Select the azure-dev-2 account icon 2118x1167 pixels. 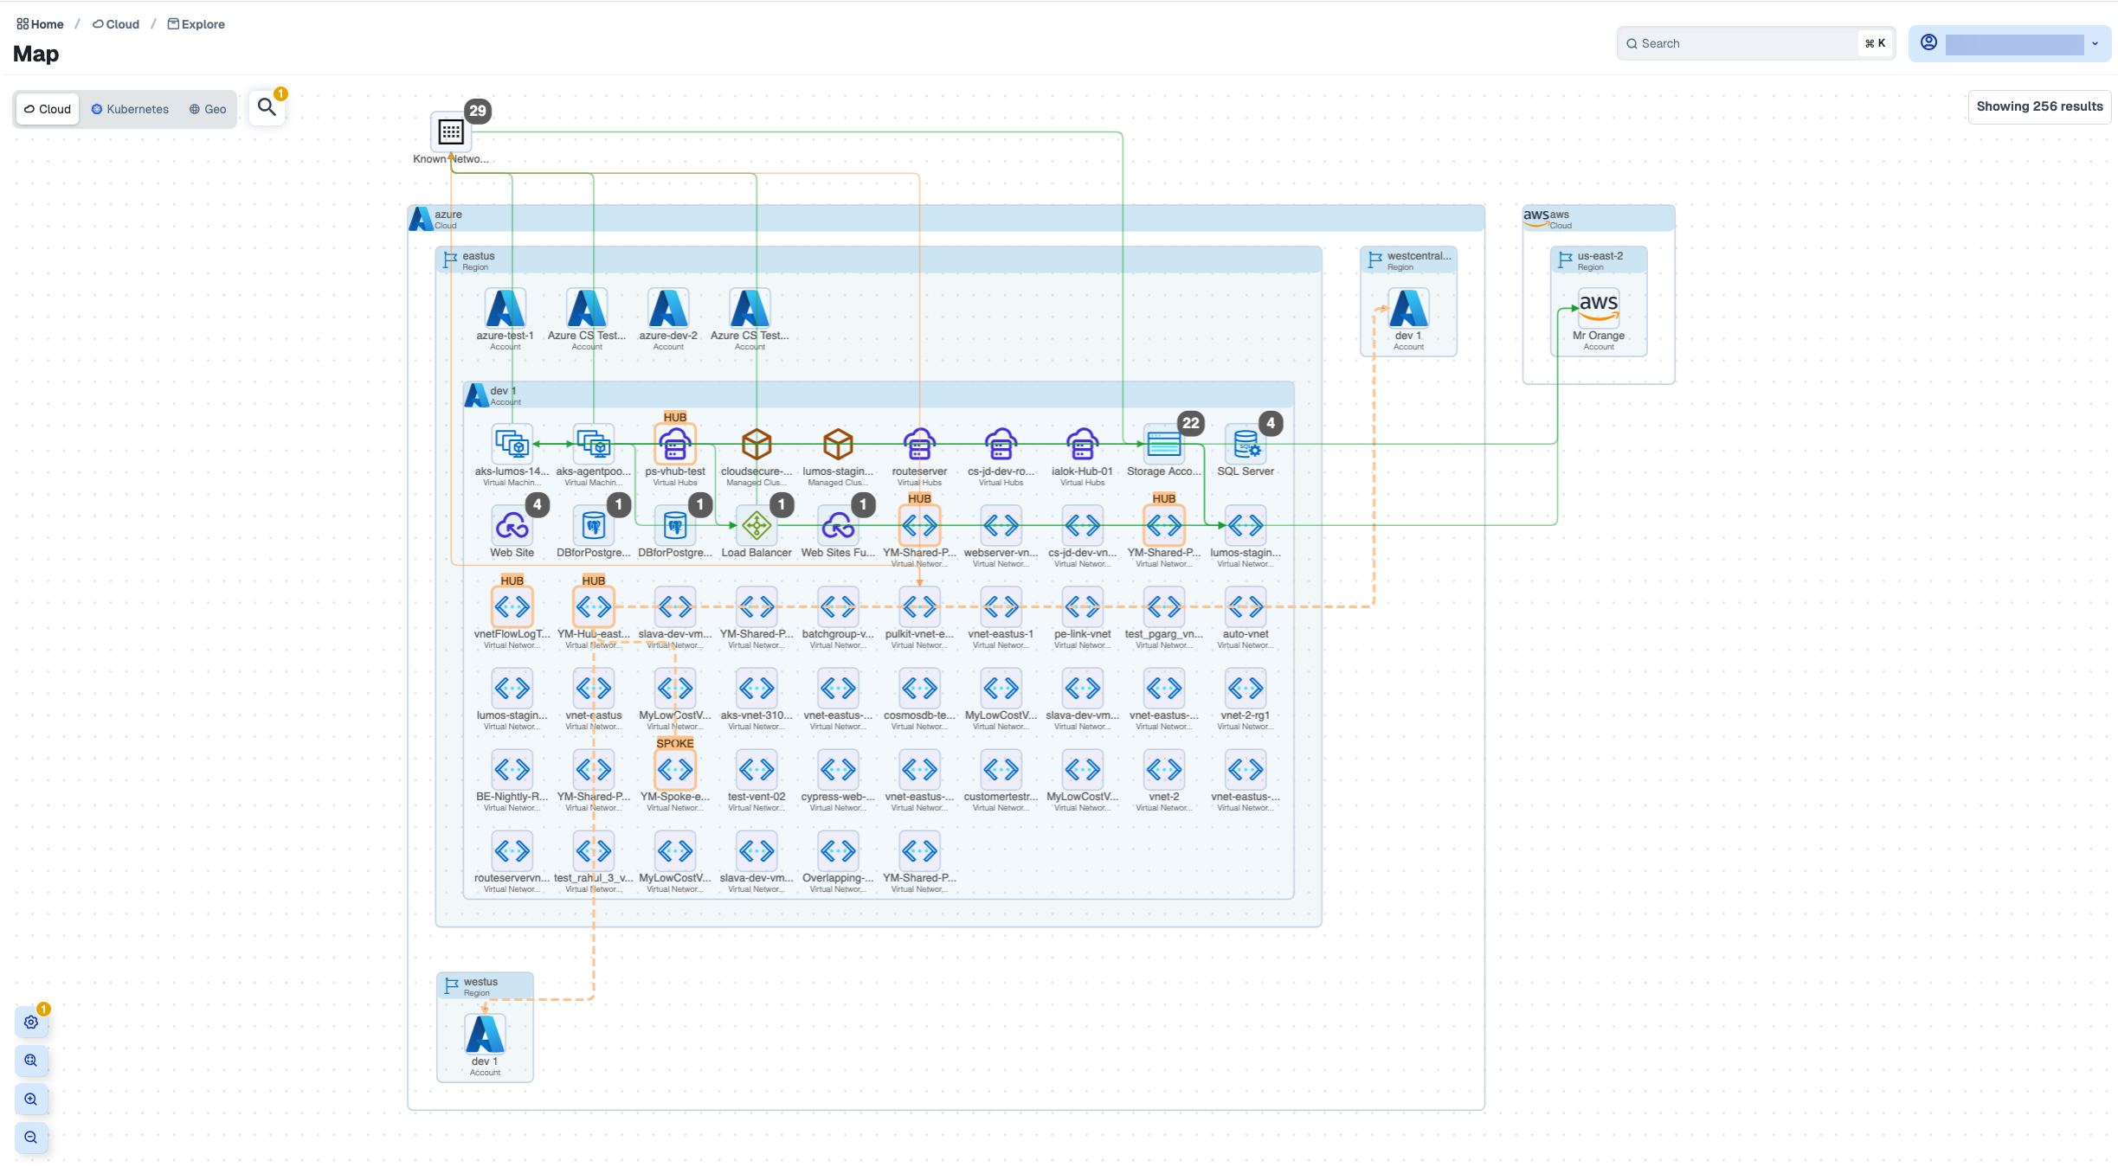(668, 309)
